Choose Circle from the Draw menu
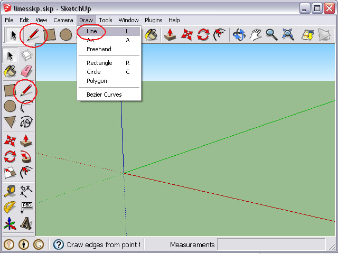338x254 pixels. point(109,72)
